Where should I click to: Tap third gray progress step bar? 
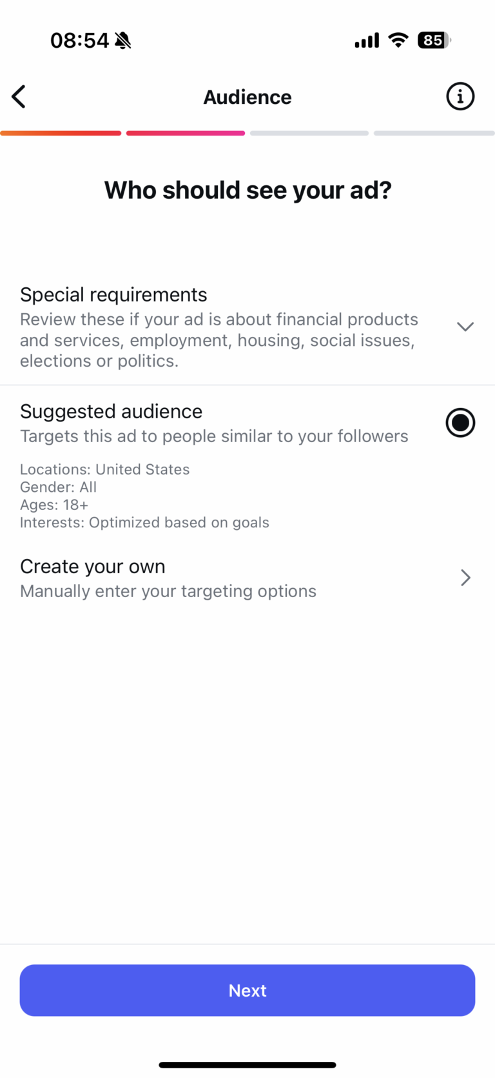point(309,134)
